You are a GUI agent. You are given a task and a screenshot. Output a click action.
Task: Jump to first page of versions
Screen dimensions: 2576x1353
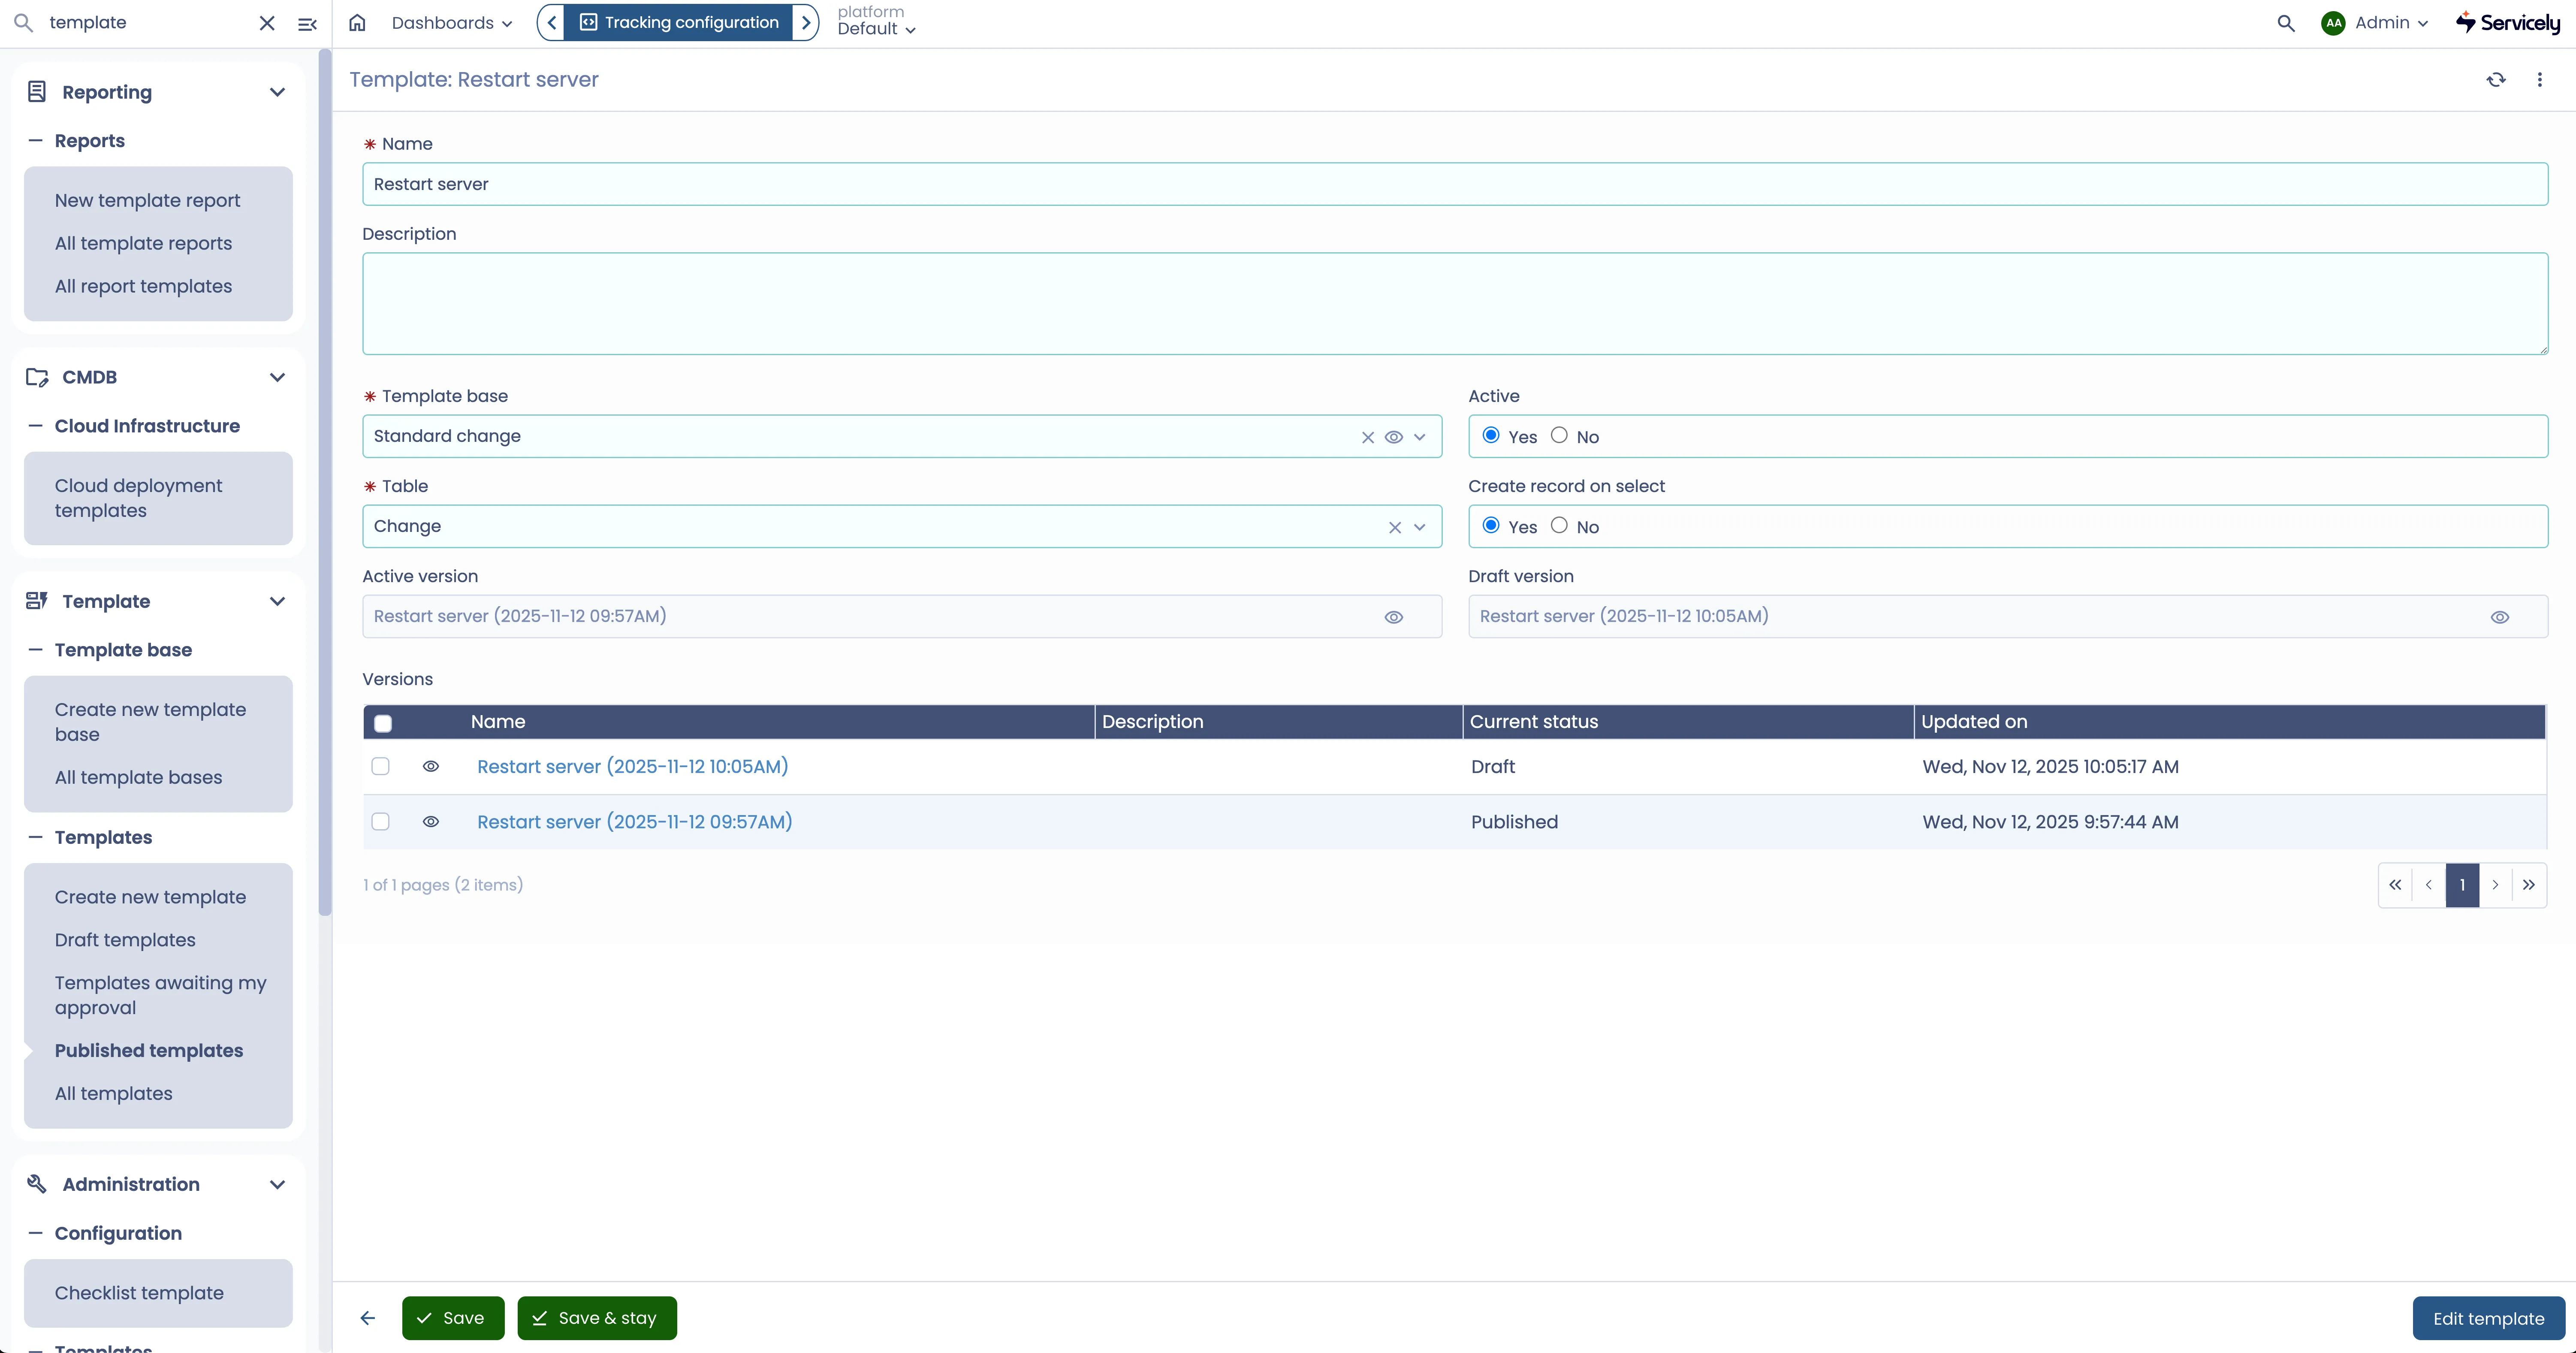pos(2395,885)
